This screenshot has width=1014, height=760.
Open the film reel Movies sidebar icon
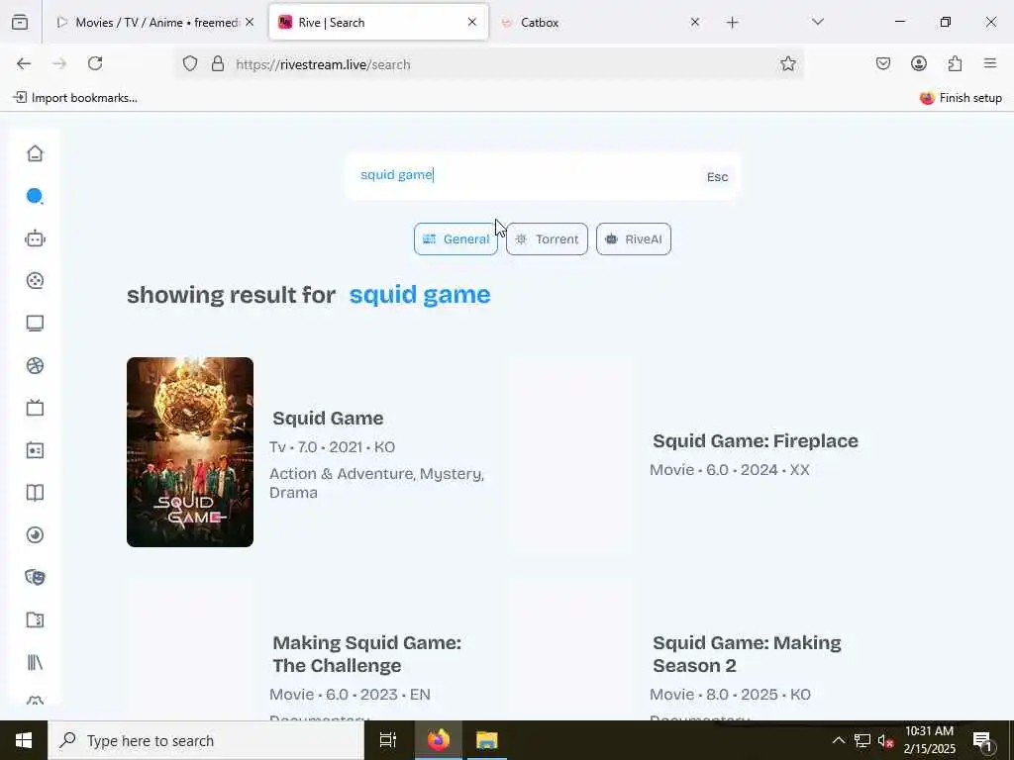point(35,280)
